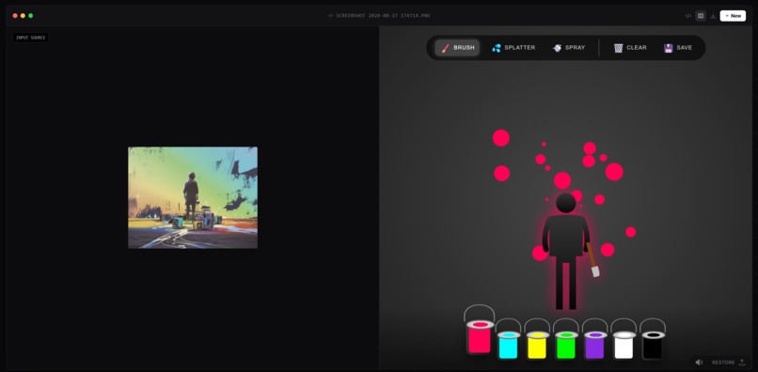Switch to the Splatter tool
This screenshot has height=372, width=758.
coord(513,48)
